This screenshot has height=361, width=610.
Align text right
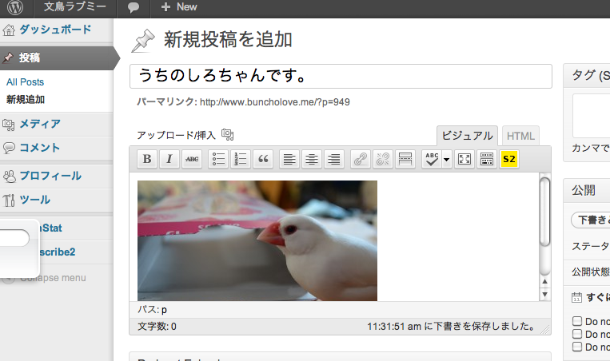click(334, 159)
